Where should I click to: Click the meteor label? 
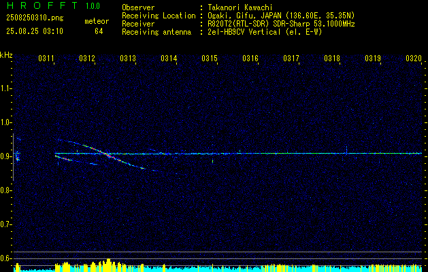click(x=97, y=21)
